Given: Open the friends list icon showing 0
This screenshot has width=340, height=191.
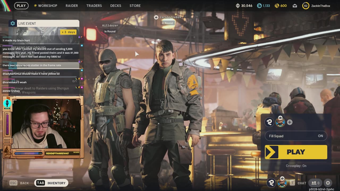Looking at the screenshot, I should coord(315,183).
